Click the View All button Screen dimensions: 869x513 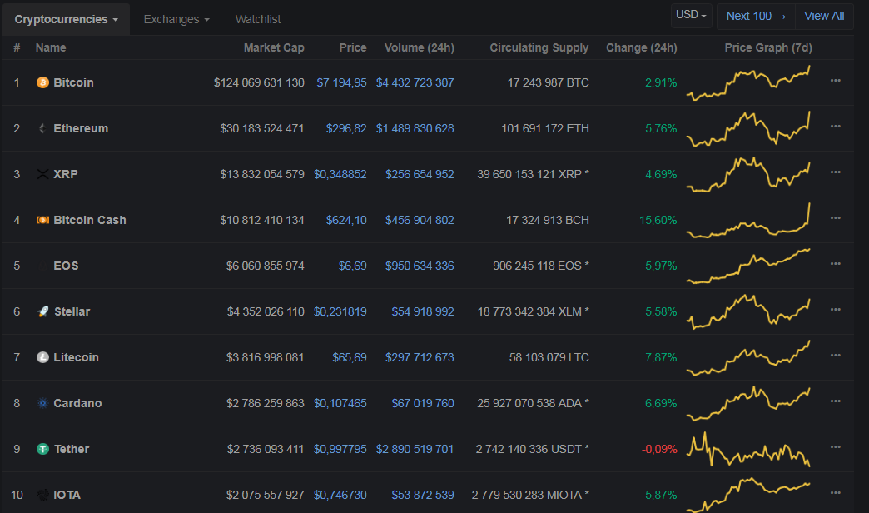coord(824,16)
